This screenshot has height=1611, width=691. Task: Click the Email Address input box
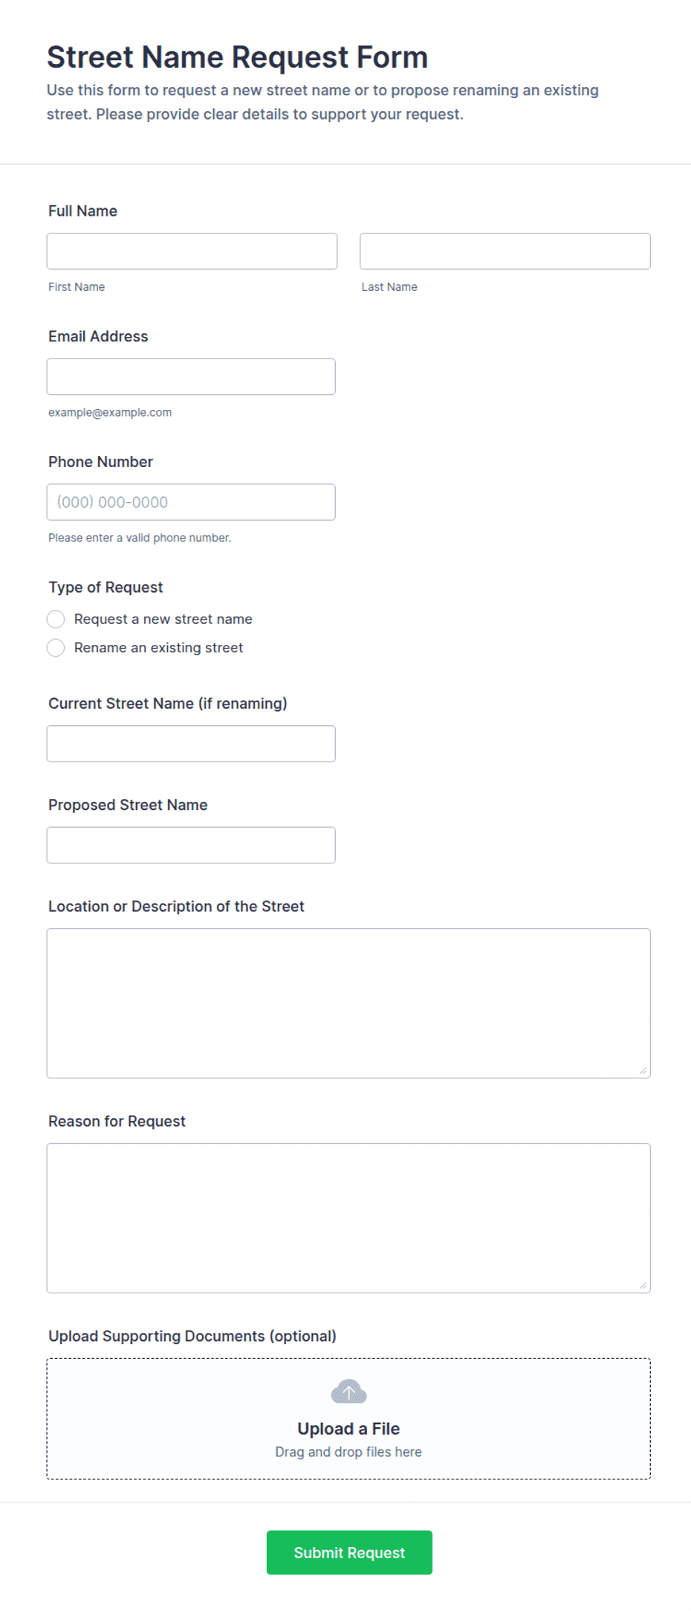click(x=191, y=376)
